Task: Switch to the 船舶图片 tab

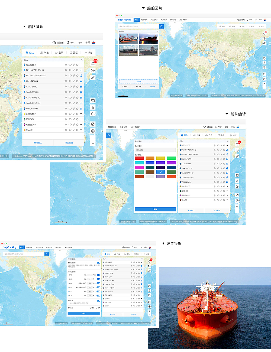Action: coord(152,87)
